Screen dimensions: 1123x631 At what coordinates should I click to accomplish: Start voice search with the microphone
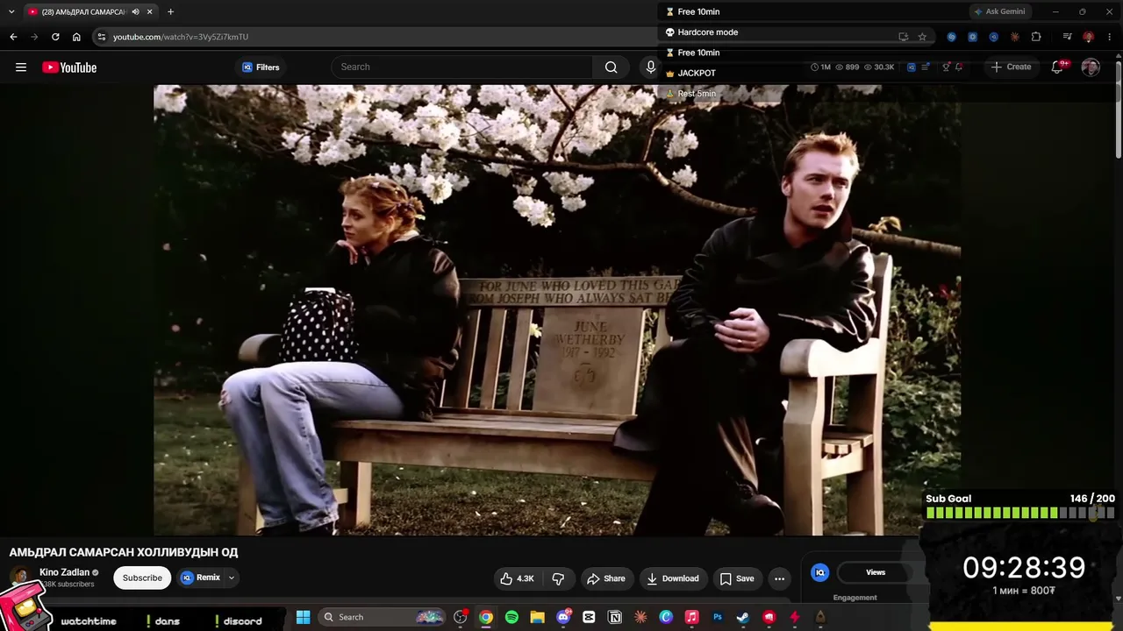[x=650, y=67]
